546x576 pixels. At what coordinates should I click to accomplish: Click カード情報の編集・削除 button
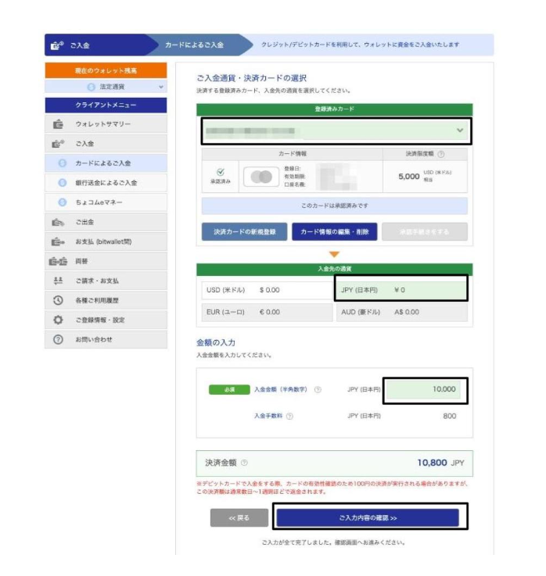pyautogui.click(x=335, y=232)
